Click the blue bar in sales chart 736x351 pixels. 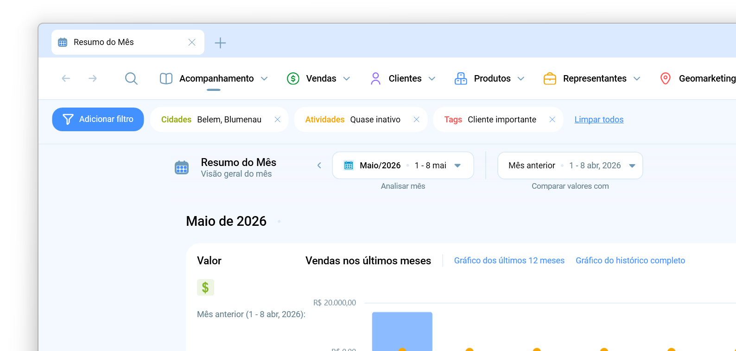[402, 331]
